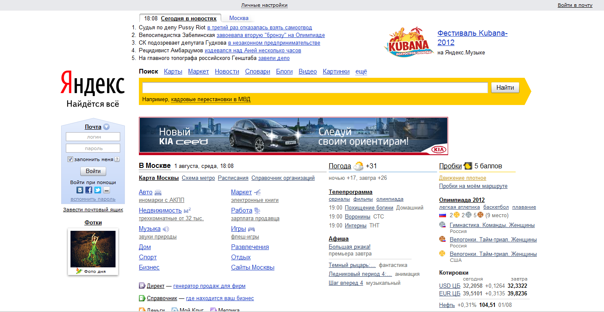Open the Недвижимость category link
Screen dimensions: 604x312
[x=160, y=210]
